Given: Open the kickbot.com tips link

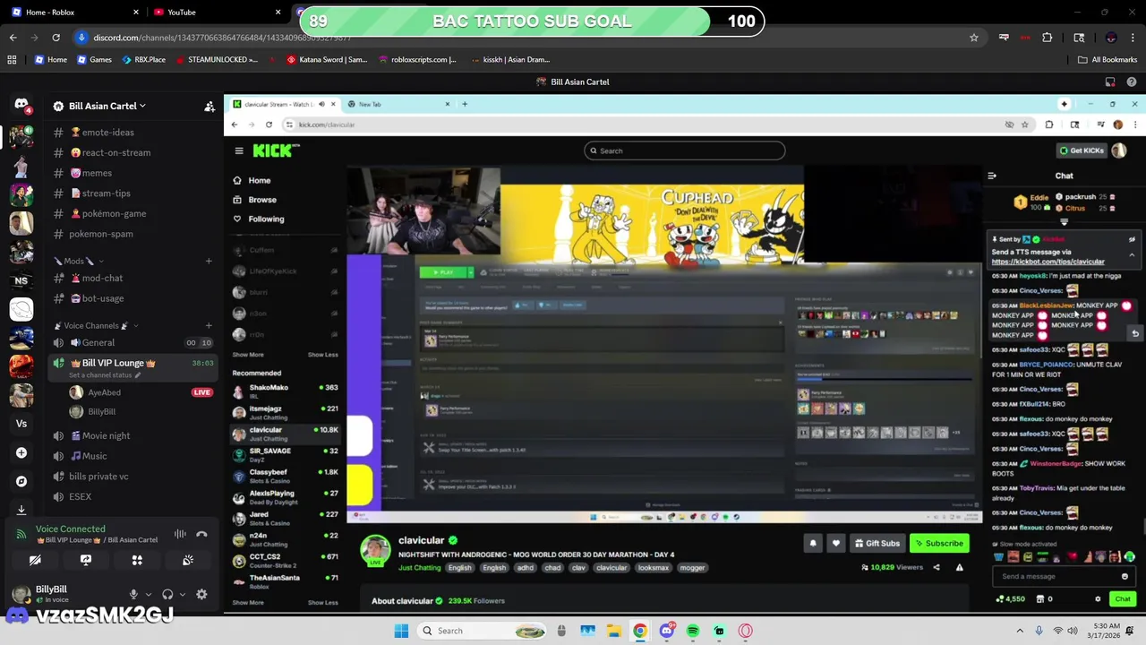Looking at the screenshot, I should 1048,262.
